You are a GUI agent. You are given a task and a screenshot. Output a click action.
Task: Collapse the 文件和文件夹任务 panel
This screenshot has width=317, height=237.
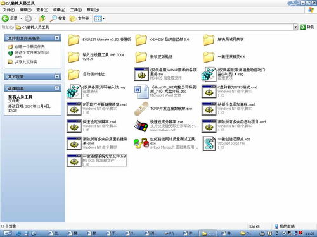tap(56, 38)
